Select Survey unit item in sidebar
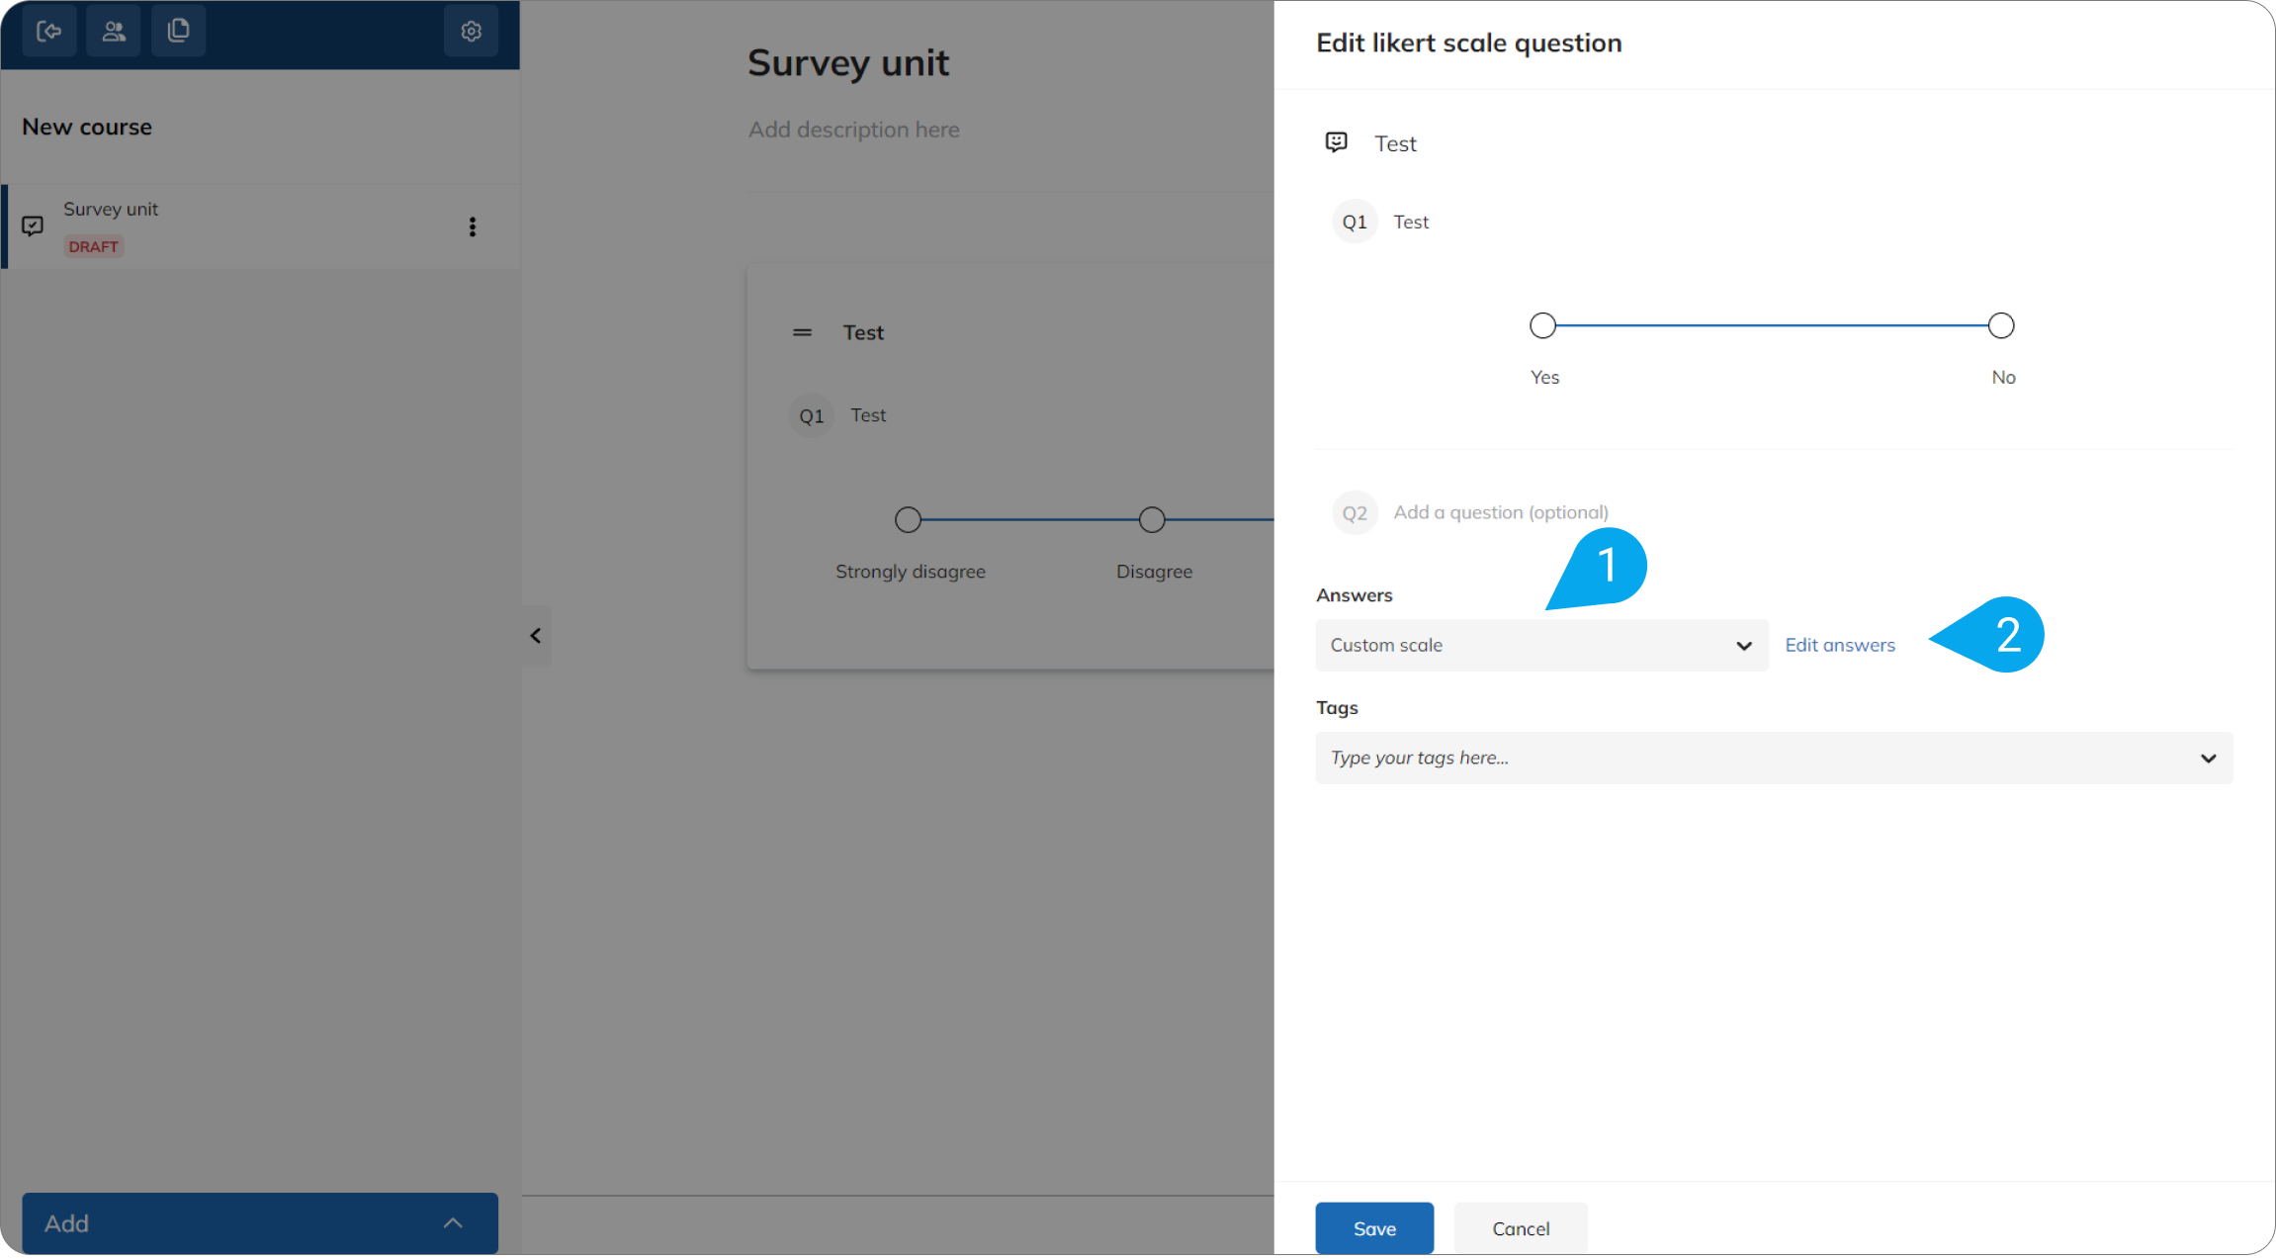Screen dimensions: 2276x1259 coord(261,226)
